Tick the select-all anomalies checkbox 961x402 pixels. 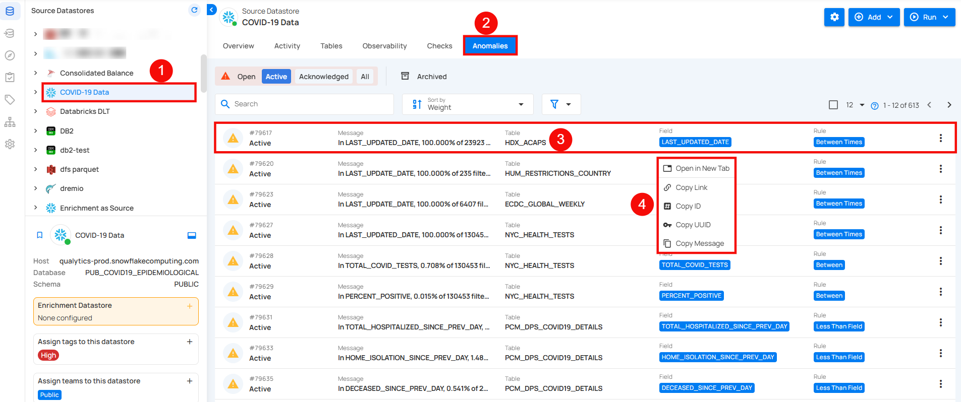click(x=833, y=105)
